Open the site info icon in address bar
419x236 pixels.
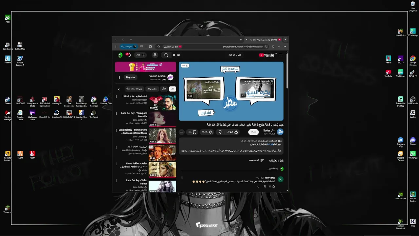[266, 47]
